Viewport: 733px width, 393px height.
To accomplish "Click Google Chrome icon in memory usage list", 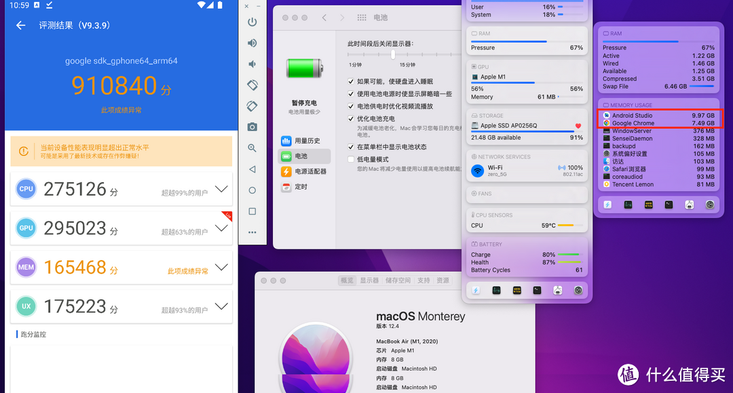I will [x=606, y=123].
